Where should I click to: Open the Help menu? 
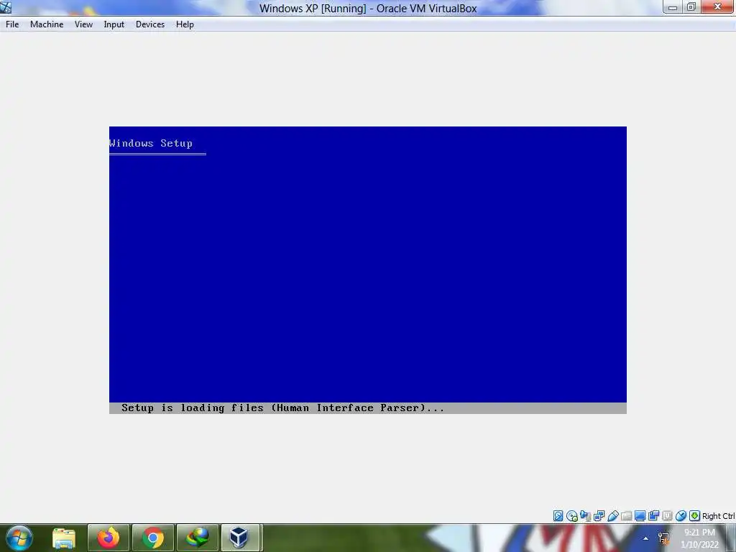(185, 24)
